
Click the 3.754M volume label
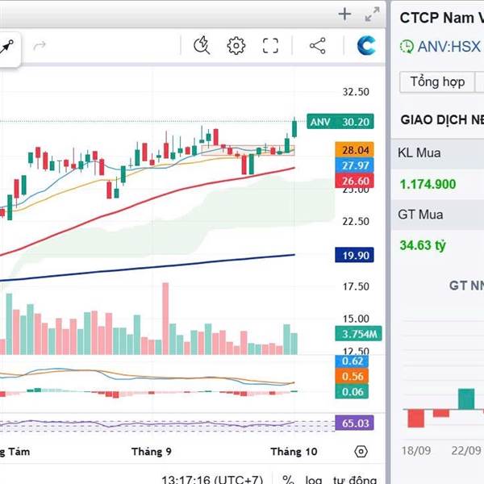pos(355,334)
